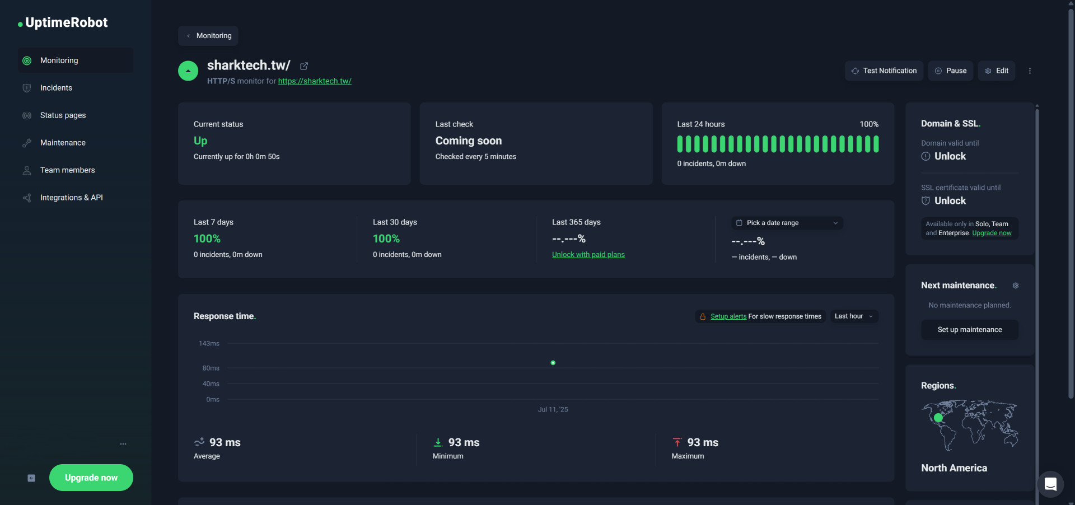This screenshot has width=1075, height=505.
Task: Click the Minimum response download-arrow icon
Action: [438, 442]
